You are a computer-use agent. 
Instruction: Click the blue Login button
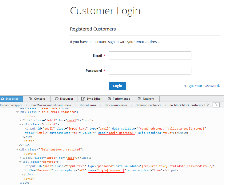117,86
